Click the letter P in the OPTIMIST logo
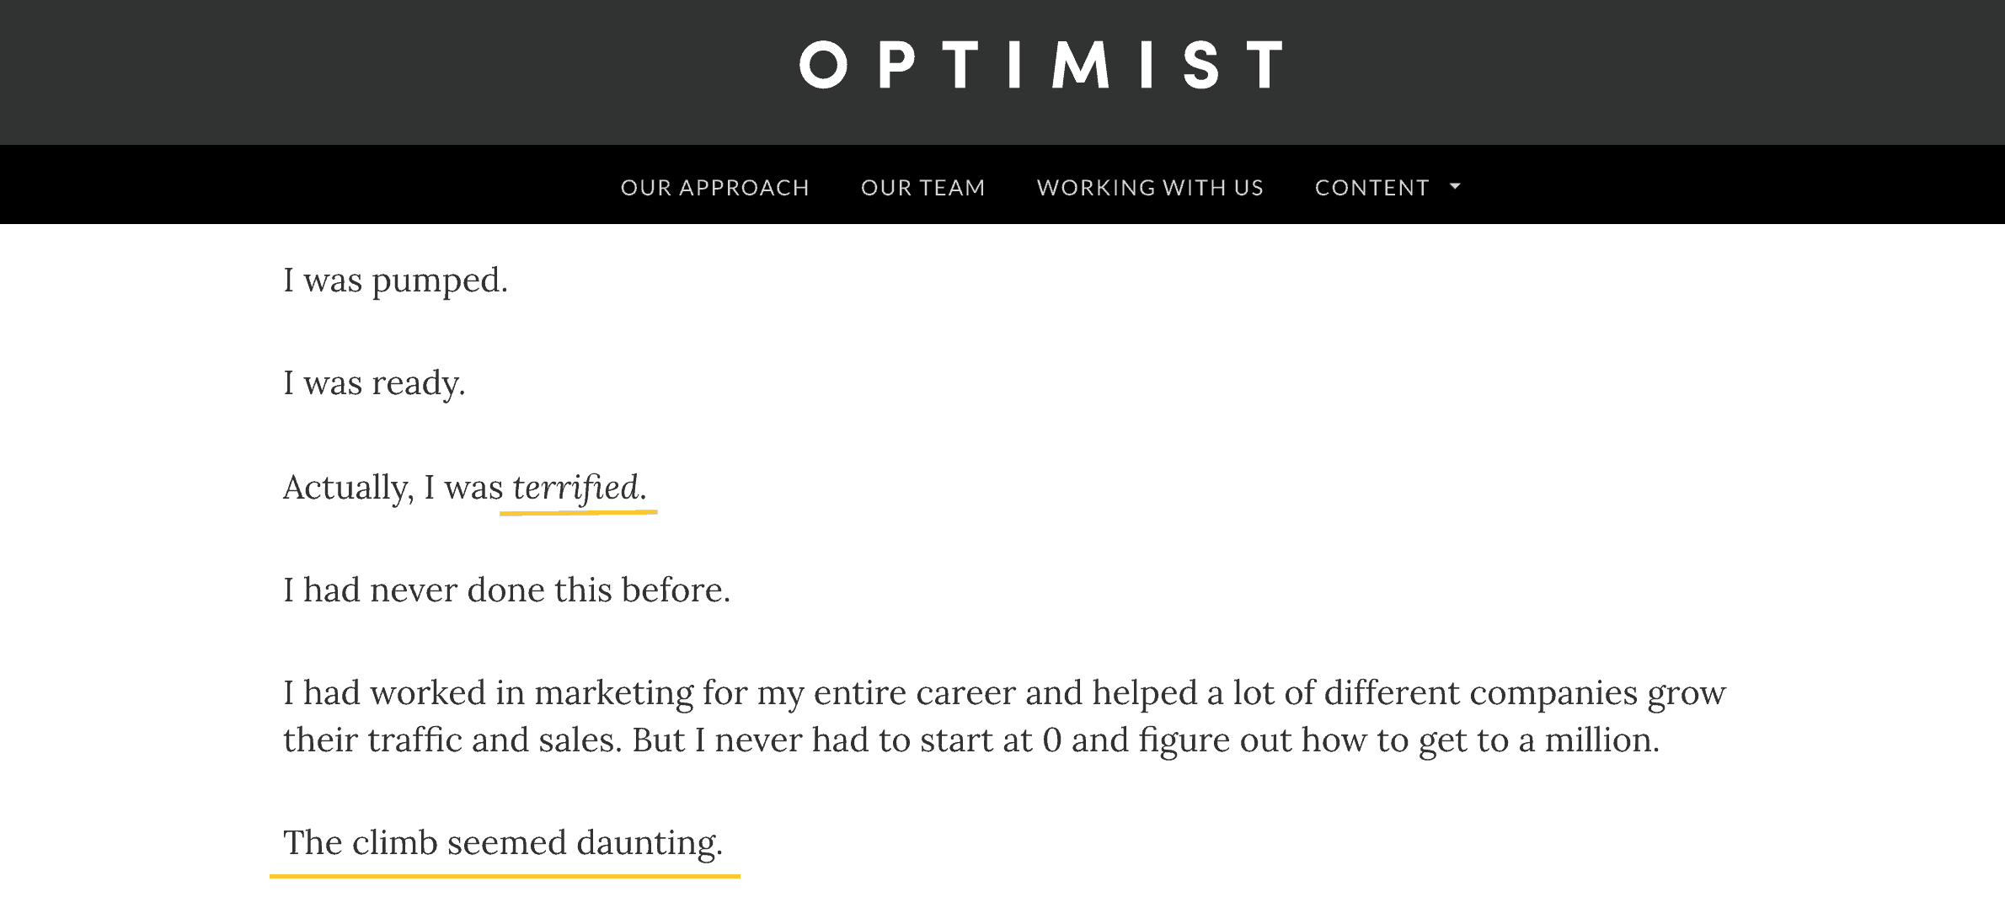This screenshot has width=2005, height=908. point(896,65)
